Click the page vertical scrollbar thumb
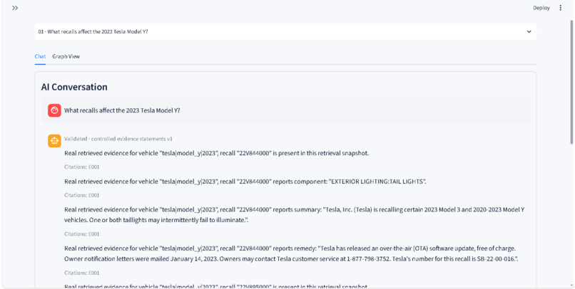Viewport: 575px width, 289px height. pyautogui.click(x=571, y=83)
